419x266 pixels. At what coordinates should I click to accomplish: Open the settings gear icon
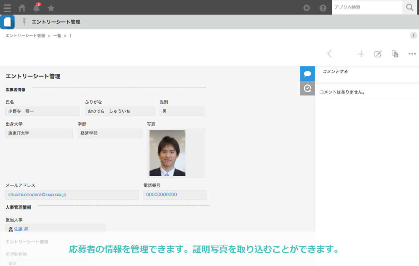point(306,8)
